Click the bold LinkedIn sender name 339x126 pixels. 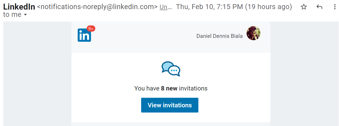[19, 7]
